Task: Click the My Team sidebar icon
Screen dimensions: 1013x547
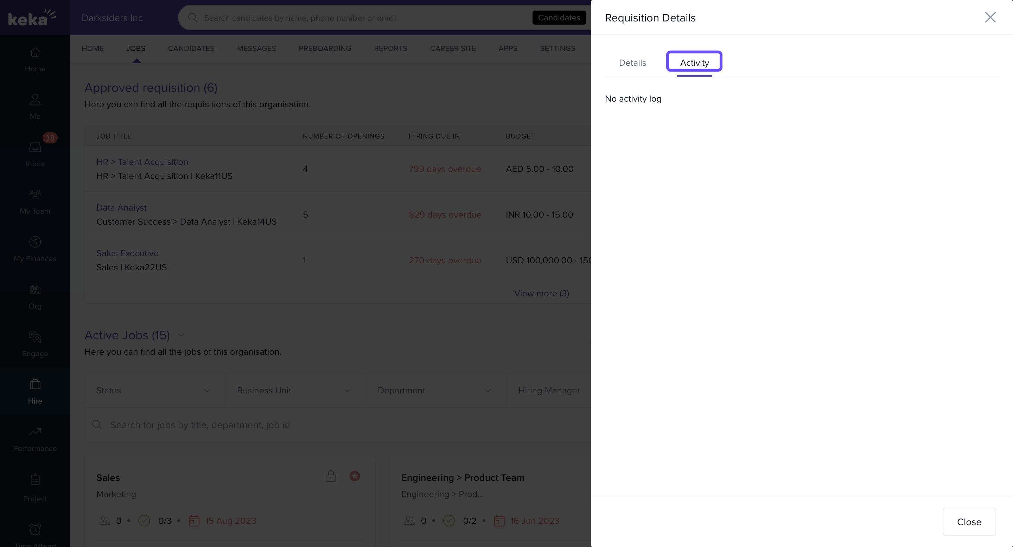Action: (x=35, y=194)
